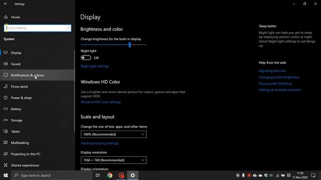Click the taskbar Type here to search box
This screenshot has width=321, height=180.
pos(52,175)
